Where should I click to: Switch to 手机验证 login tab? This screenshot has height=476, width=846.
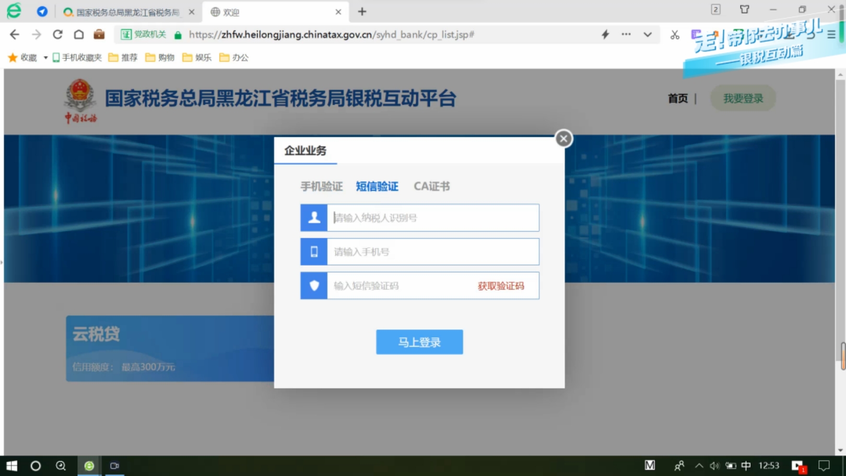(x=321, y=186)
